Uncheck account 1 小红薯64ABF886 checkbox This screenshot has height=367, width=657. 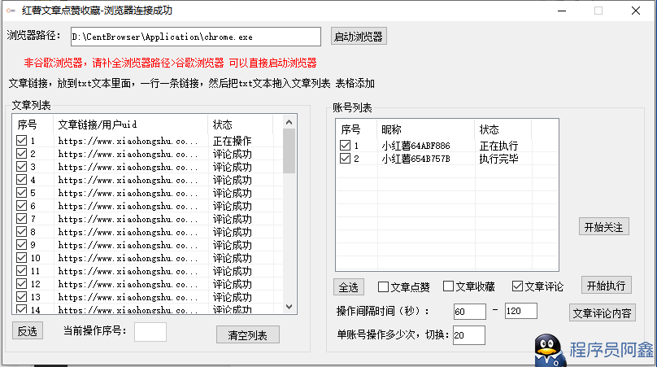pyautogui.click(x=345, y=146)
